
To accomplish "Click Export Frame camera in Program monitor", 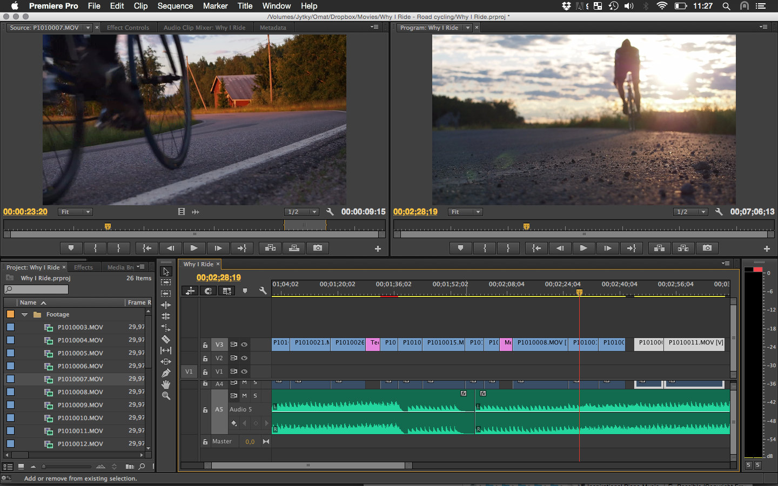I will 707,248.
